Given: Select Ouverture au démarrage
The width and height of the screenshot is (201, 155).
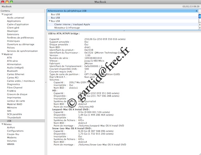Looking at the screenshot, I should (21, 44).
